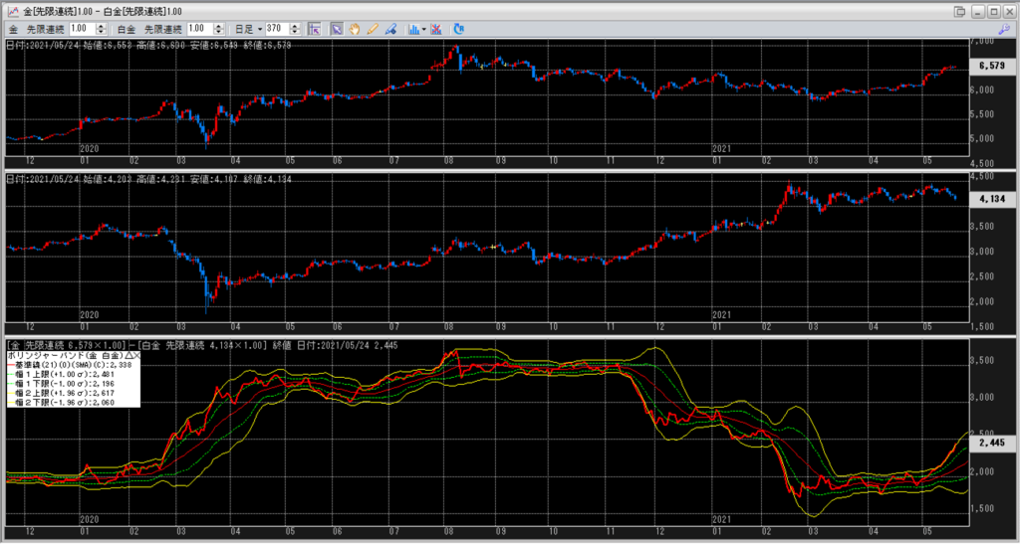Activate the hand pan tool
1020x544 pixels.
click(x=355, y=29)
